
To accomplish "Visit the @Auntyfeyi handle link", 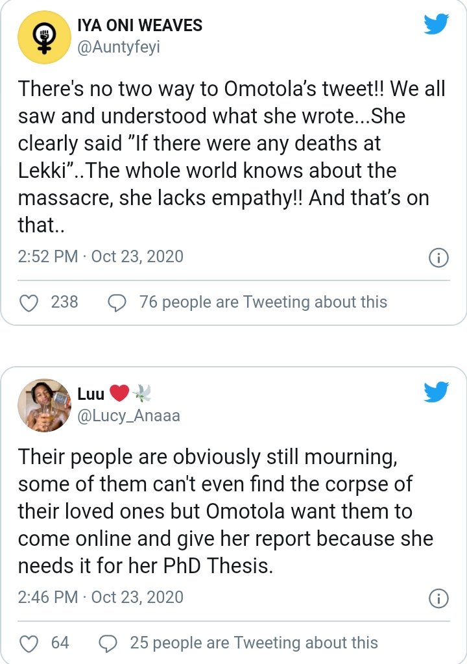I will 119,47.
